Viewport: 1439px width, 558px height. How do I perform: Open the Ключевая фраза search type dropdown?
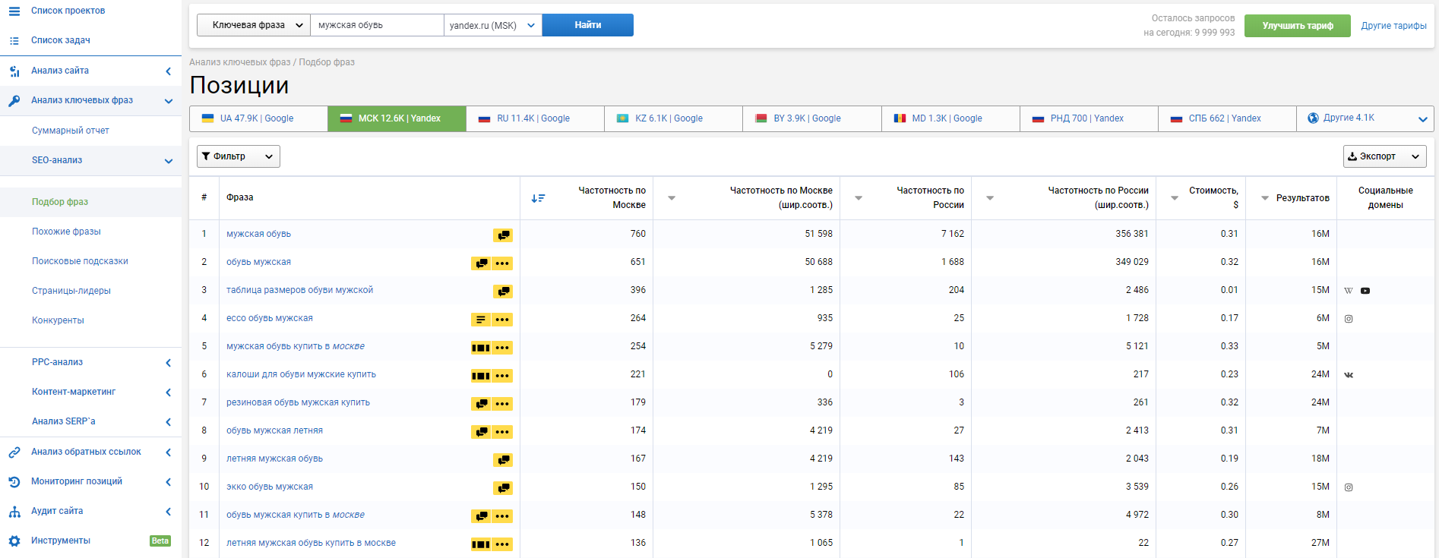click(254, 25)
